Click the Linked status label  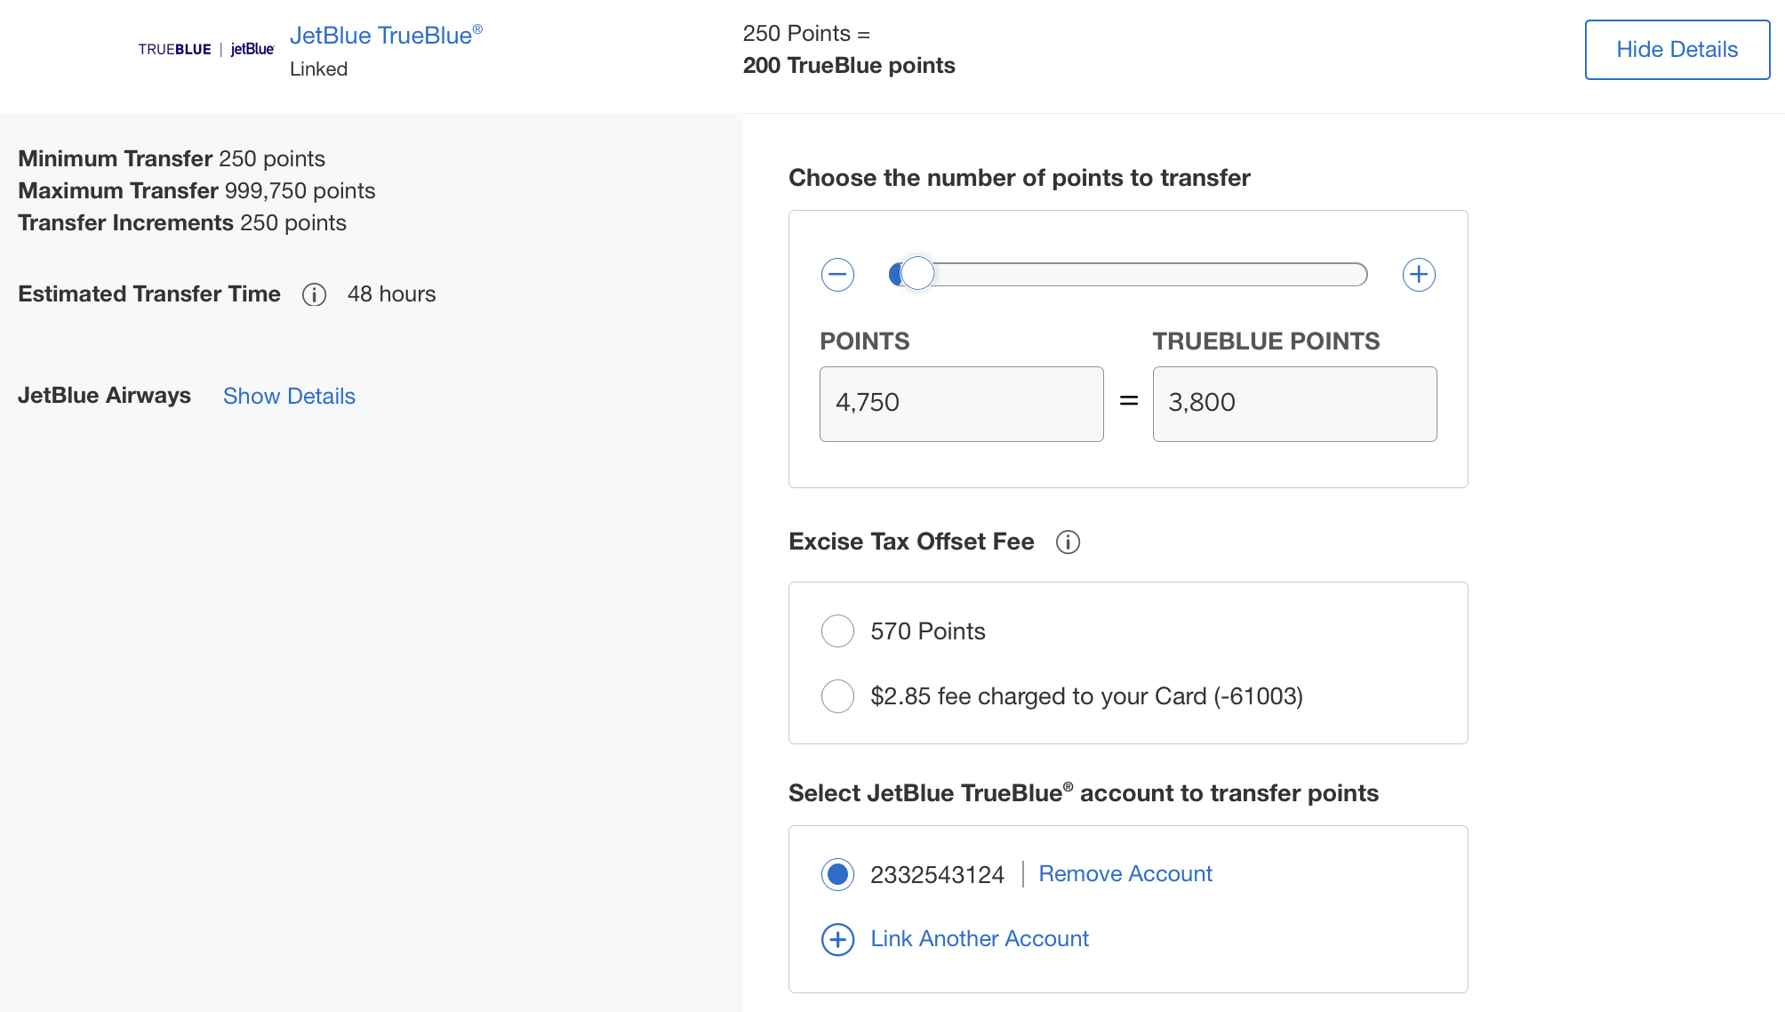pyautogui.click(x=319, y=68)
